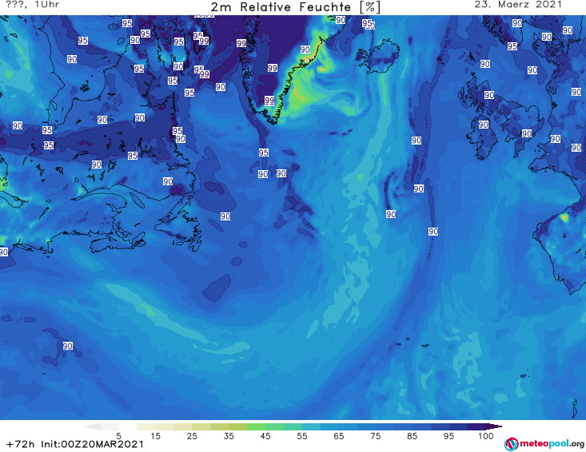This screenshot has height=452, width=586.
Task: Click the colorbar label "100"
Action: (486, 435)
